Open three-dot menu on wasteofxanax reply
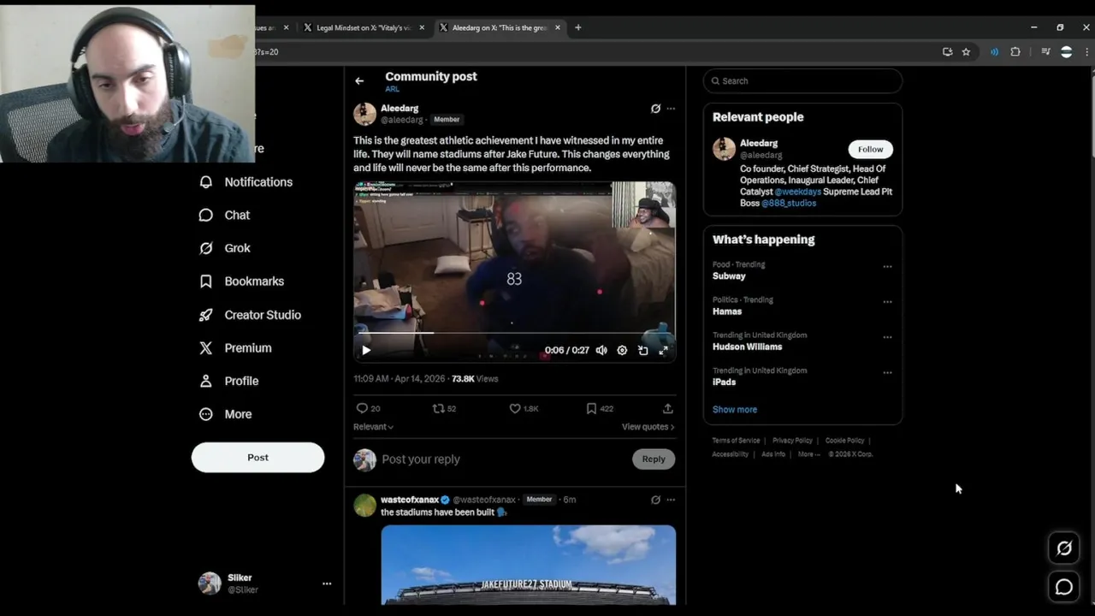Viewport: 1095px width, 616px height. (x=671, y=500)
